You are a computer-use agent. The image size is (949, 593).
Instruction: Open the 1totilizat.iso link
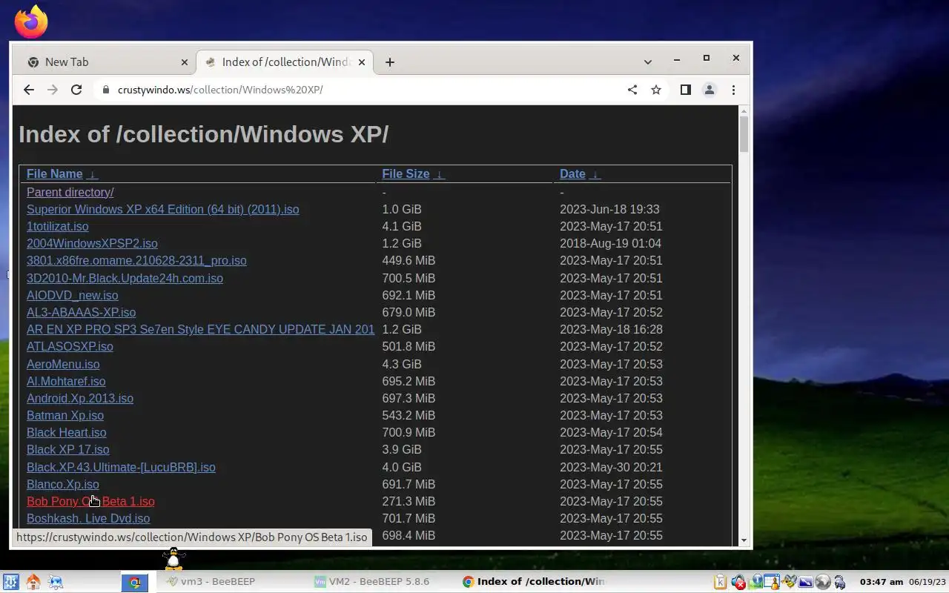click(x=58, y=227)
